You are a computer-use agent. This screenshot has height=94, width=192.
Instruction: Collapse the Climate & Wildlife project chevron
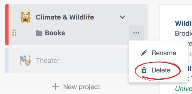click(122, 17)
